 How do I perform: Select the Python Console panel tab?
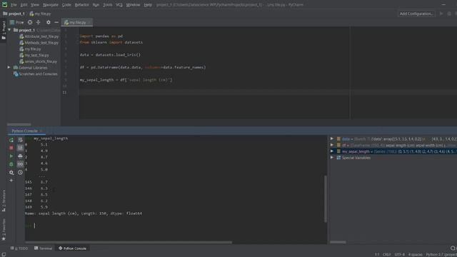(25, 131)
